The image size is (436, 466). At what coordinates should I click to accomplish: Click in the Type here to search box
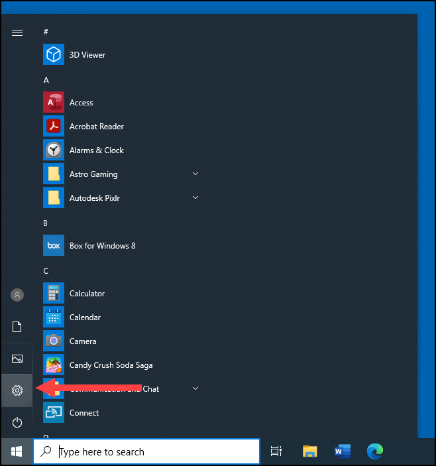[146, 451]
